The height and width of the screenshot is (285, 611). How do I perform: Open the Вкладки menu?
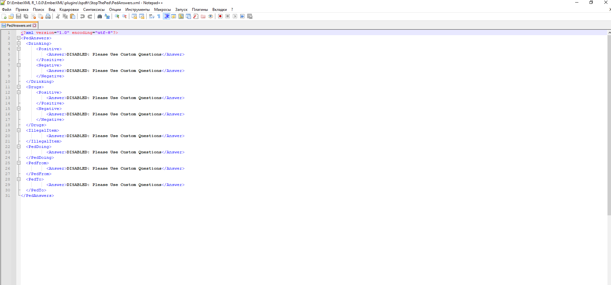tap(219, 10)
